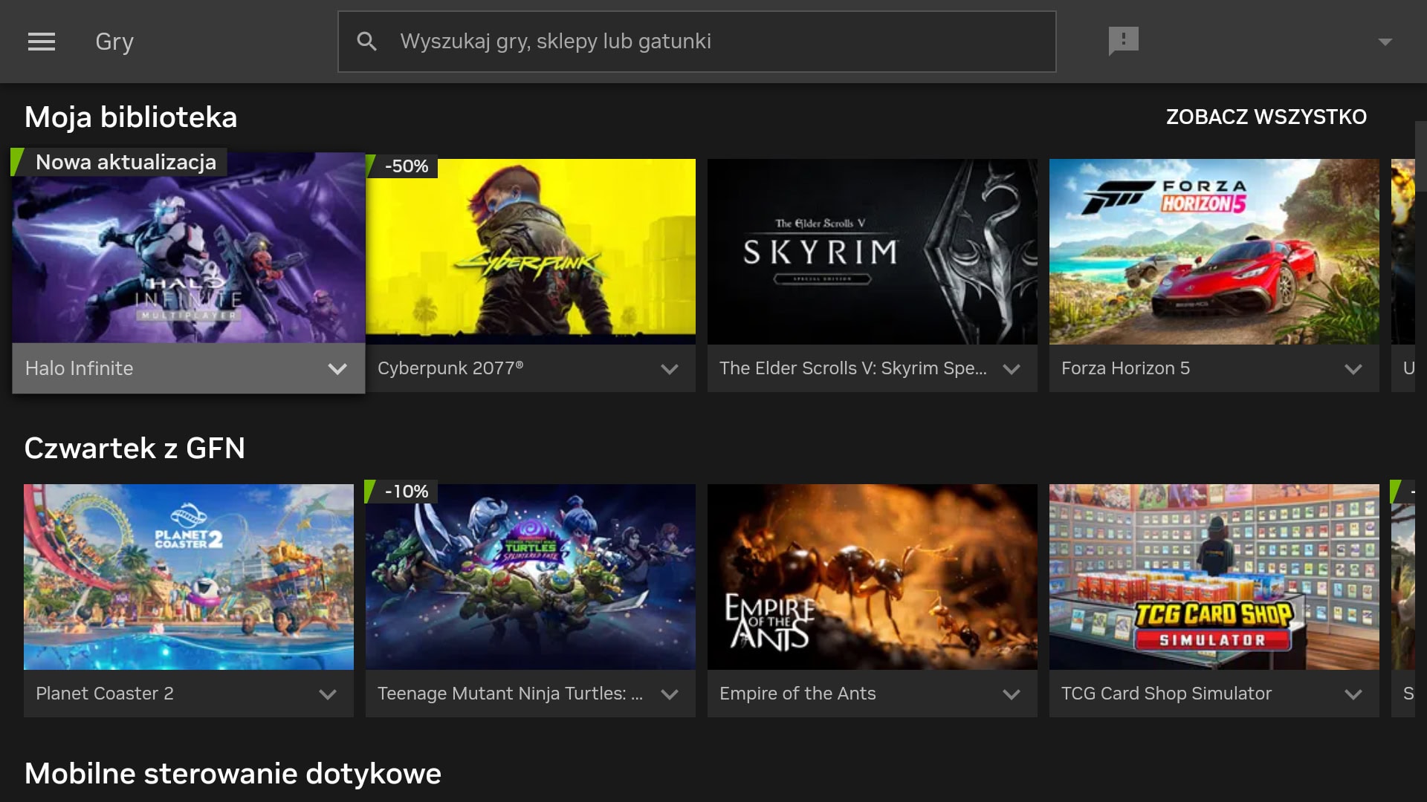Click the Nowa aktualizacja badge
The image size is (1427, 802).
(119, 162)
